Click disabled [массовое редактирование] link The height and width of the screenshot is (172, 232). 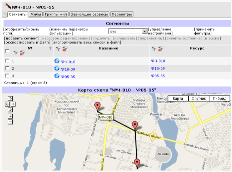point(66,39)
